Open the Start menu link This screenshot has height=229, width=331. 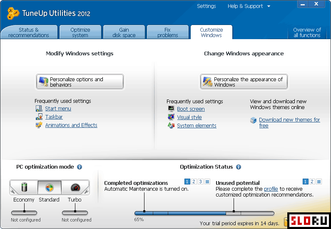tap(58, 109)
